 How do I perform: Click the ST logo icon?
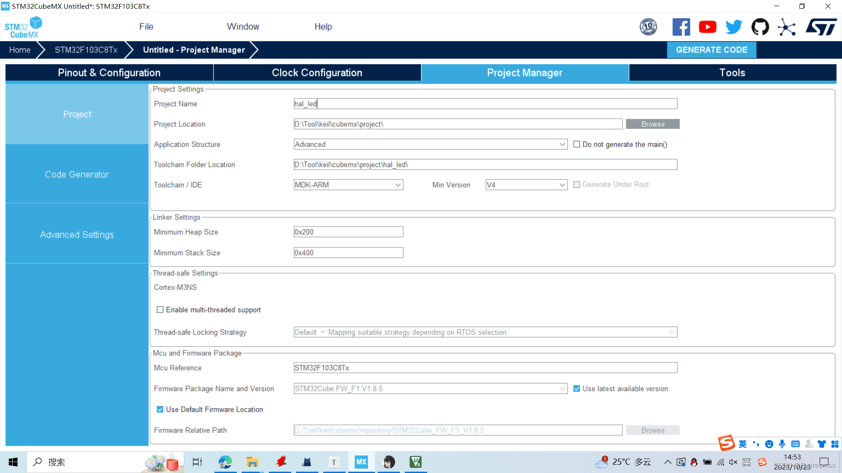(821, 27)
